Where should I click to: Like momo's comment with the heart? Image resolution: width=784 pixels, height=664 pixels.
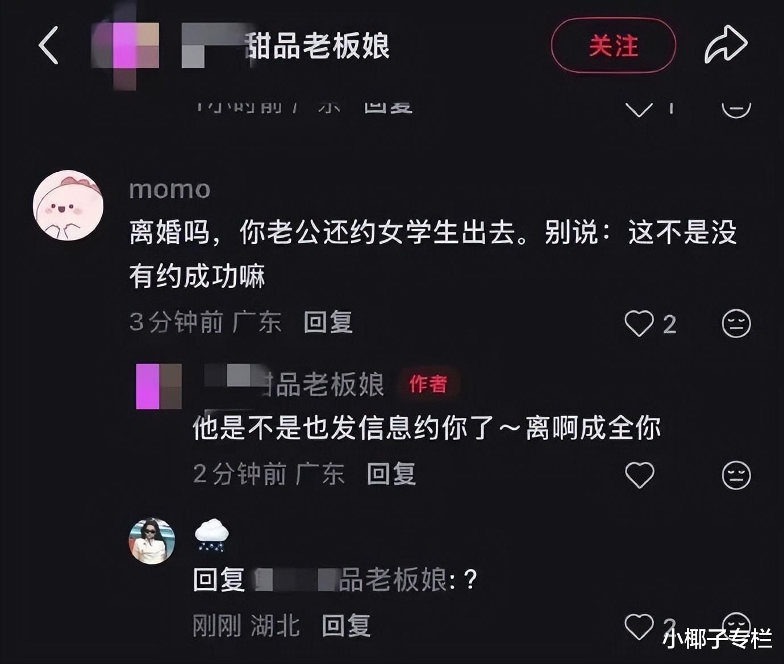point(639,323)
